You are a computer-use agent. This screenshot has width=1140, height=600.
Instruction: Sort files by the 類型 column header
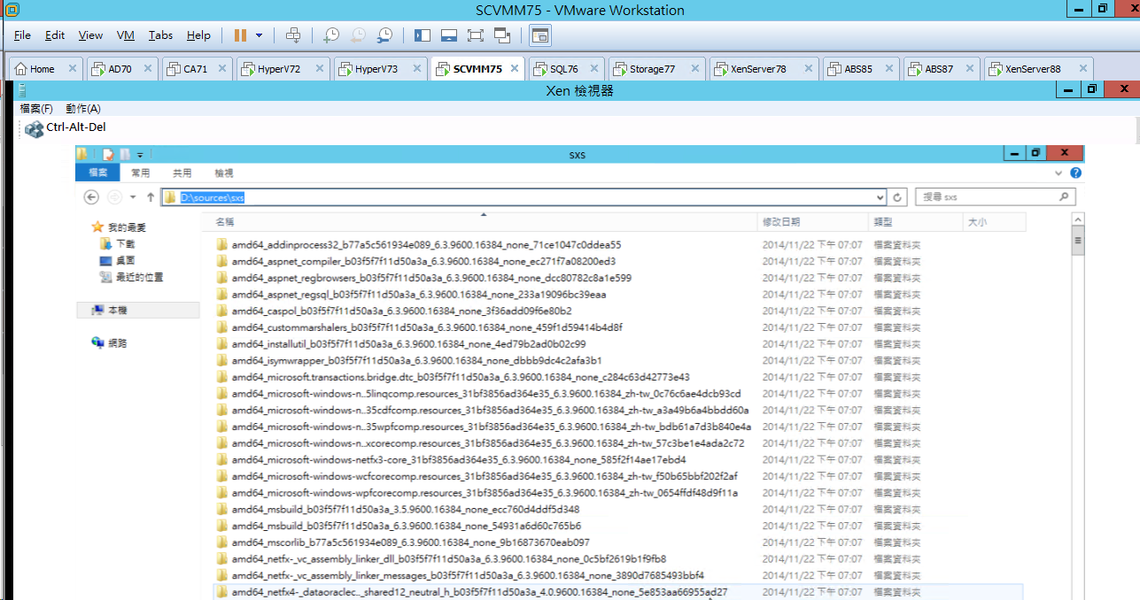pyautogui.click(x=916, y=222)
